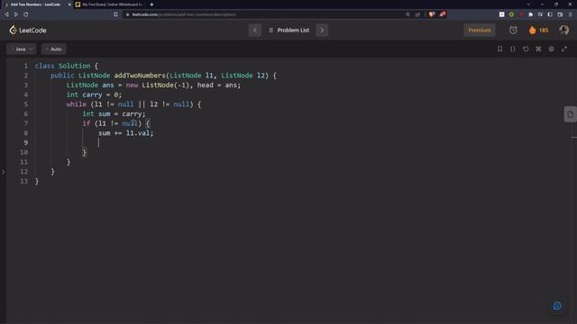This screenshot has width=577, height=324.
Task: Open the Problem List panel
Action: (x=288, y=30)
